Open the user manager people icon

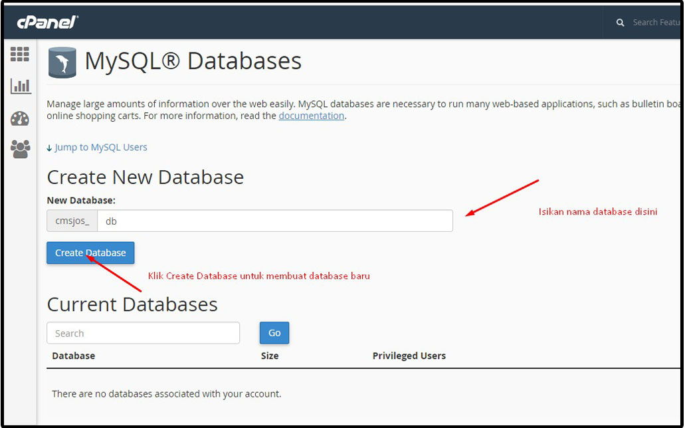pos(20,149)
